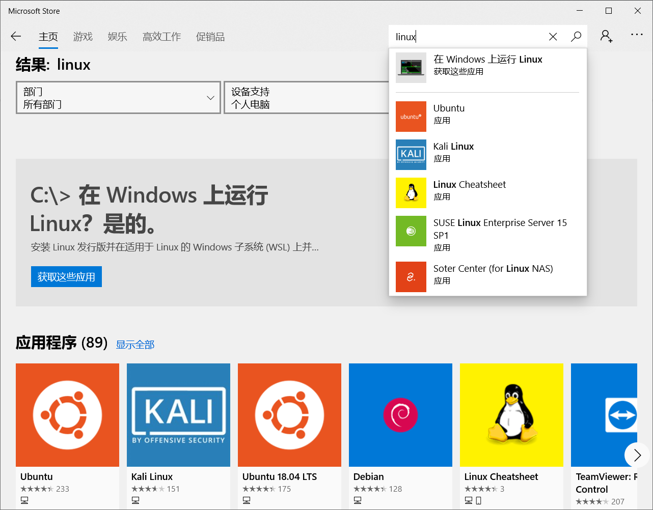Switch to the 促销品 tab
The image size is (653, 510).
(x=210, y=37)
